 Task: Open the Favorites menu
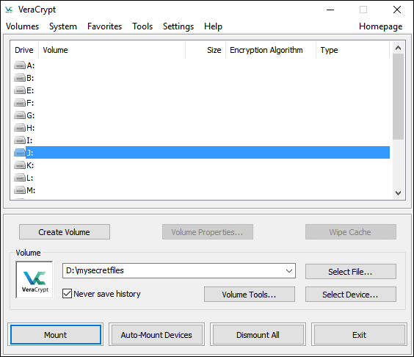104,26
